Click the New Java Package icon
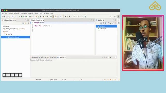 click(x=36, y=17)
